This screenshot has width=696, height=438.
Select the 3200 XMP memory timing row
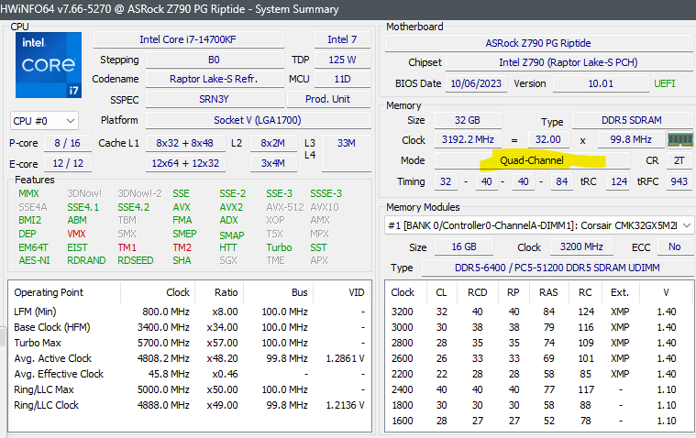point(536,312)
